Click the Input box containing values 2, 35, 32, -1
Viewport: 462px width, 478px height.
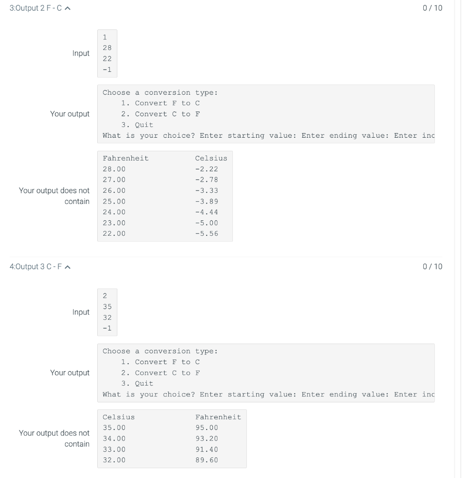click(x=107, y=312)
